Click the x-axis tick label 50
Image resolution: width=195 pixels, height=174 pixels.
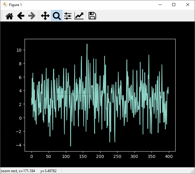click(x=48, y=156)
